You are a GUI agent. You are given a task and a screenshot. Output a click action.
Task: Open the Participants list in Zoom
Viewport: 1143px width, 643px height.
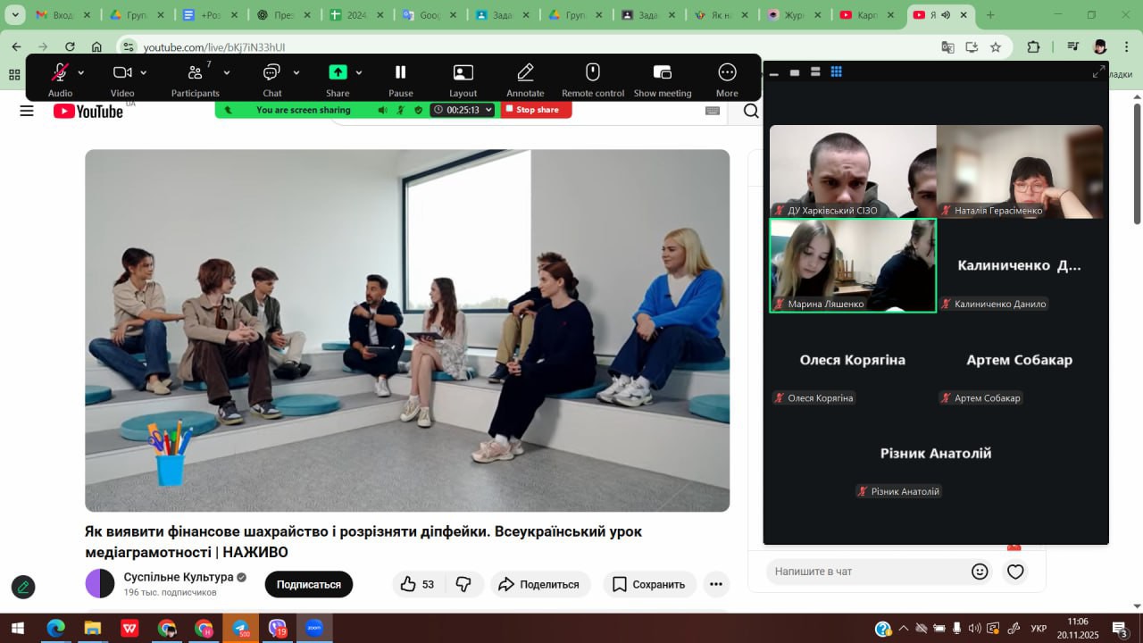tap(195, 73)
